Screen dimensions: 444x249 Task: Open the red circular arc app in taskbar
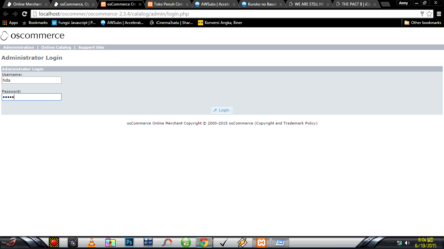click(167, 243)
